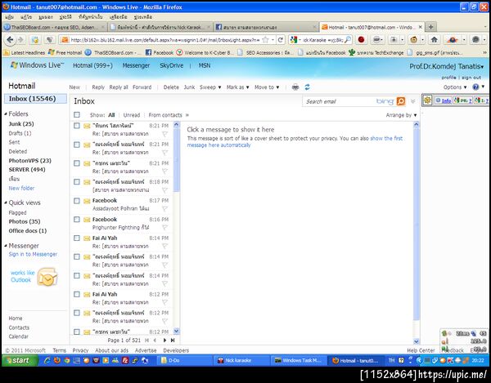Click message list scrollbar up arrow

tap(176, 125)
